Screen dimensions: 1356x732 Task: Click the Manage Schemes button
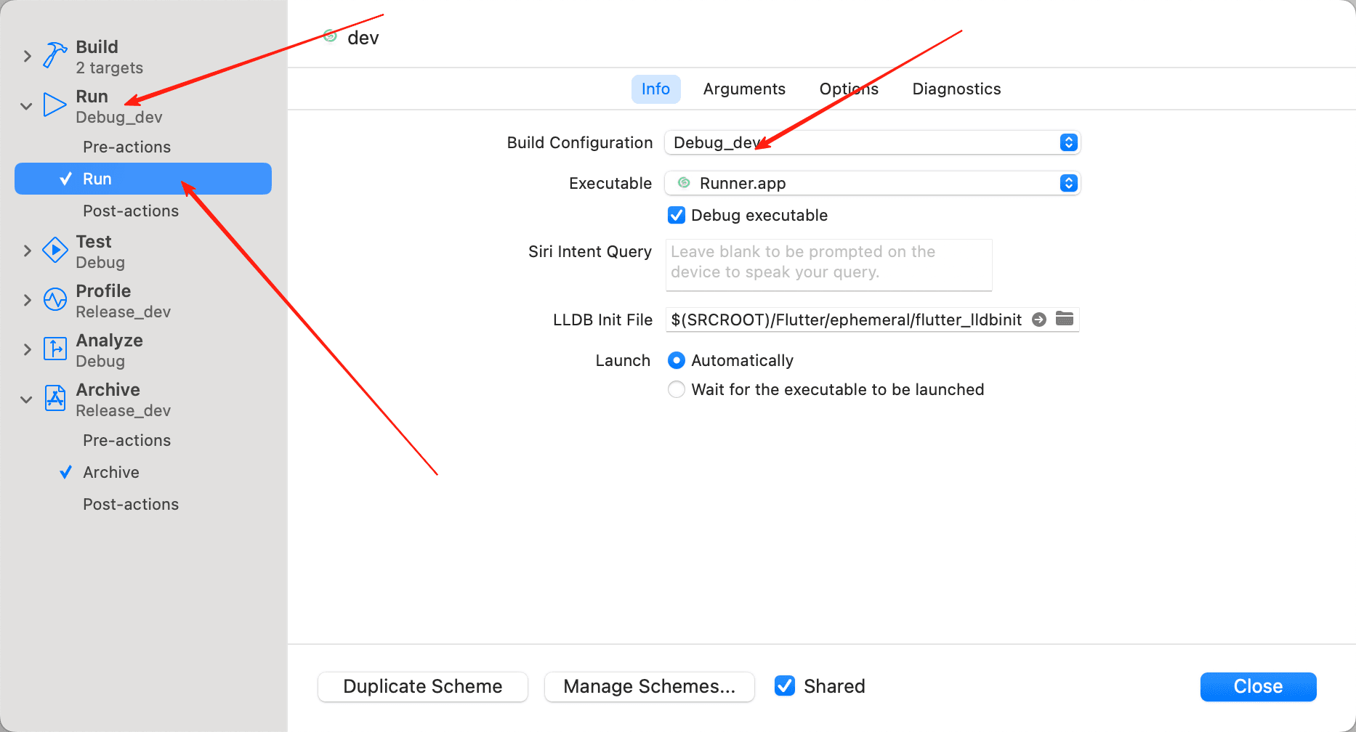tap(649, 686)
